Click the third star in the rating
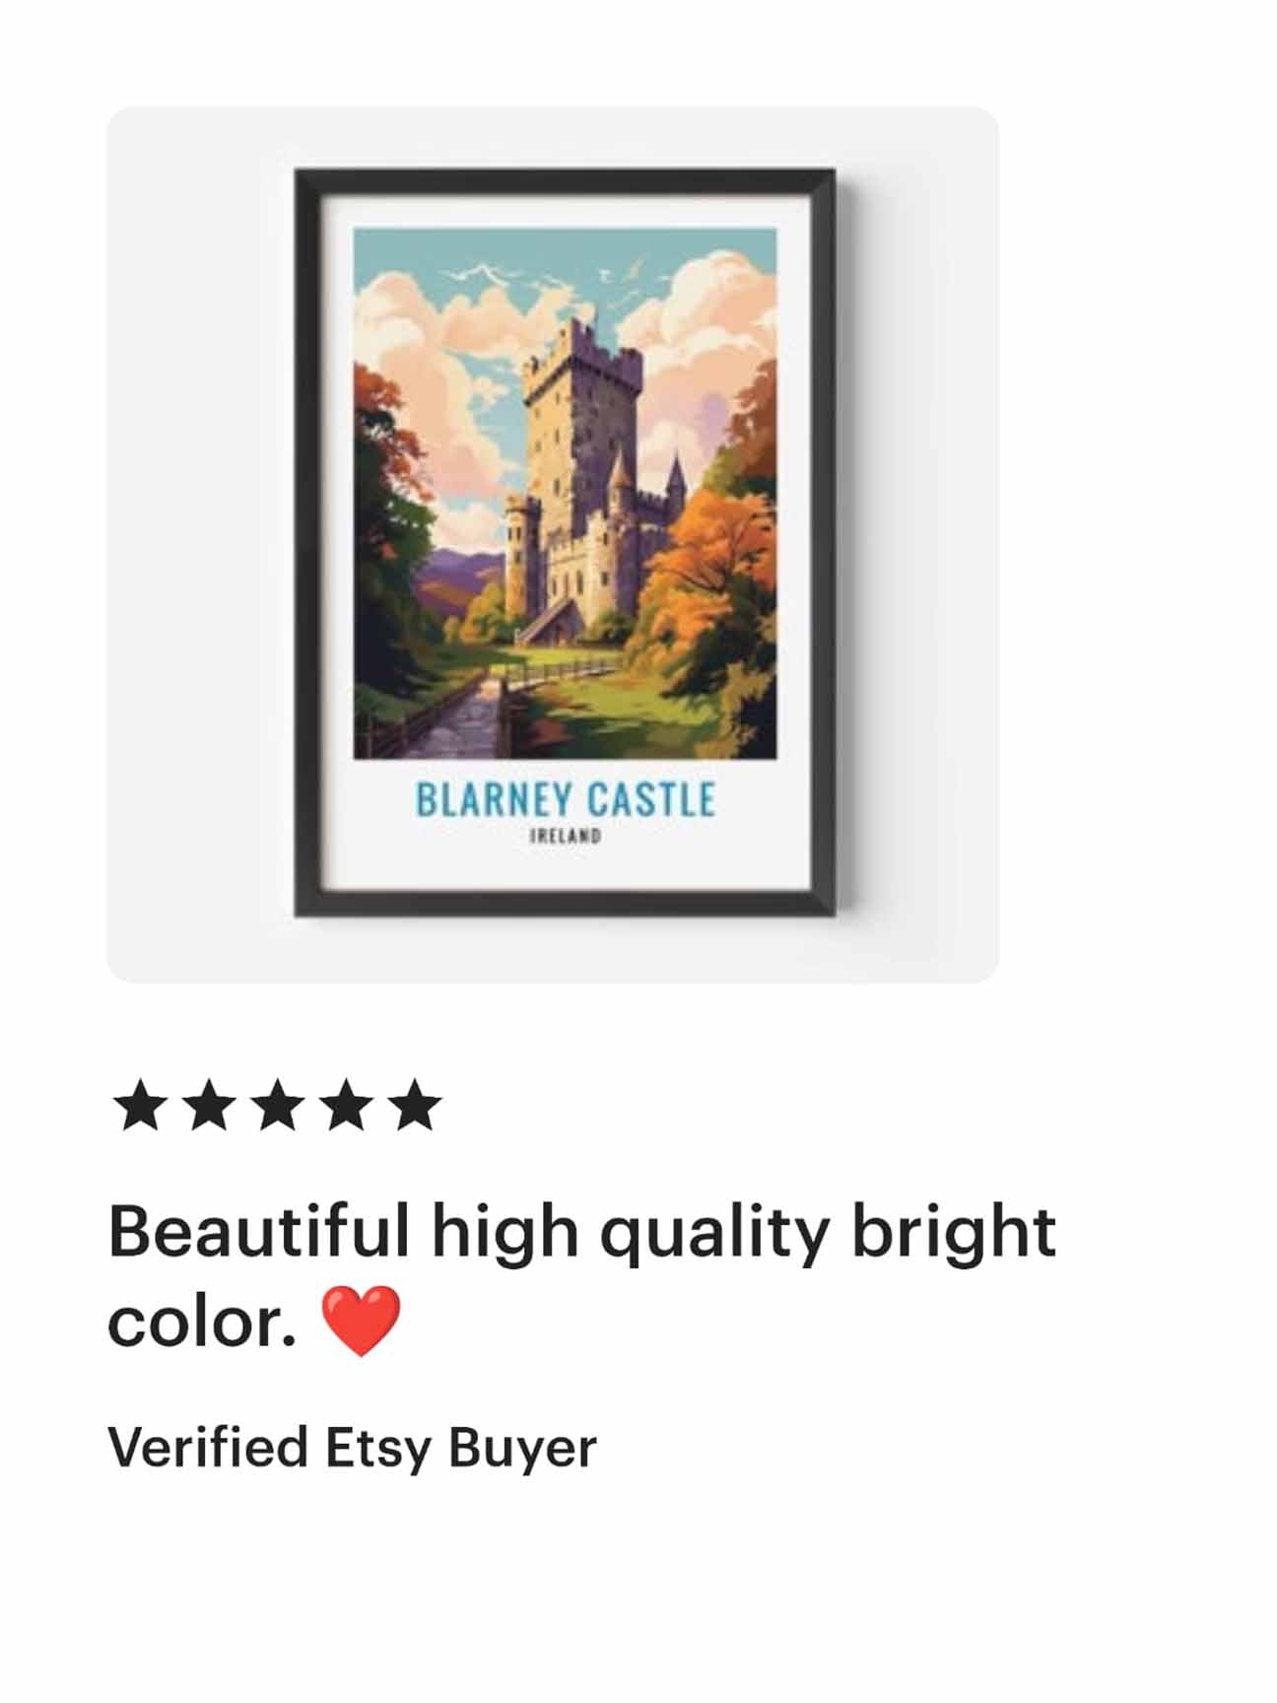This screenshot has width=1277, height=1703. (278, 1105)
